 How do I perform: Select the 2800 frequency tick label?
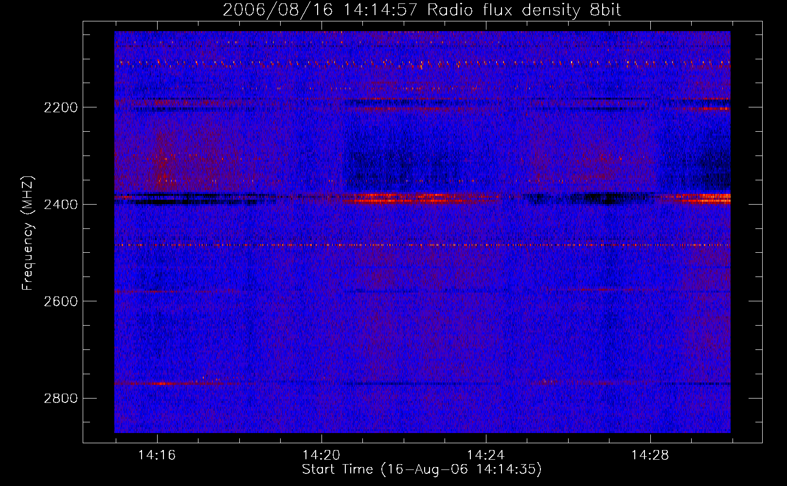61,399
